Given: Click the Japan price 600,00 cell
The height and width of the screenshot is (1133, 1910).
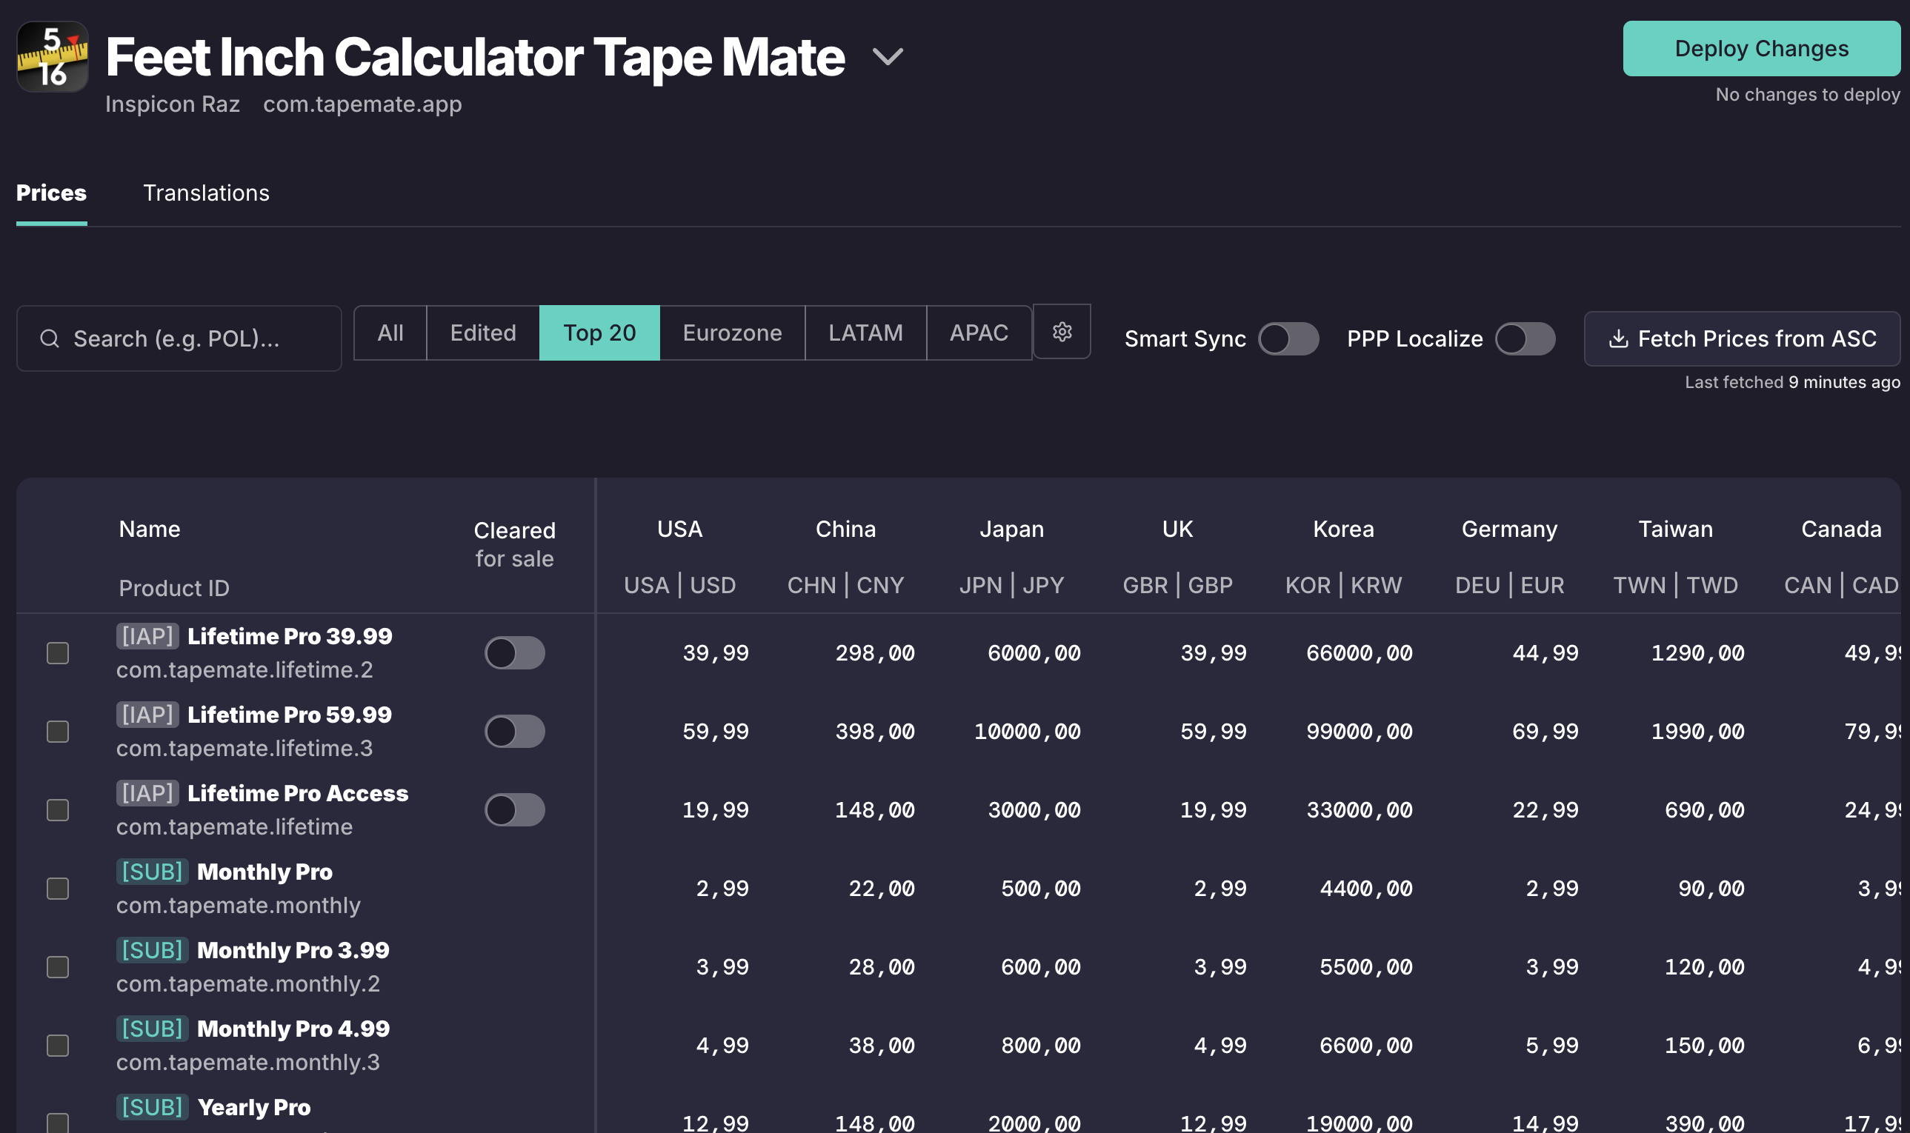Looking at the screenshot, I should point(1041,967).
